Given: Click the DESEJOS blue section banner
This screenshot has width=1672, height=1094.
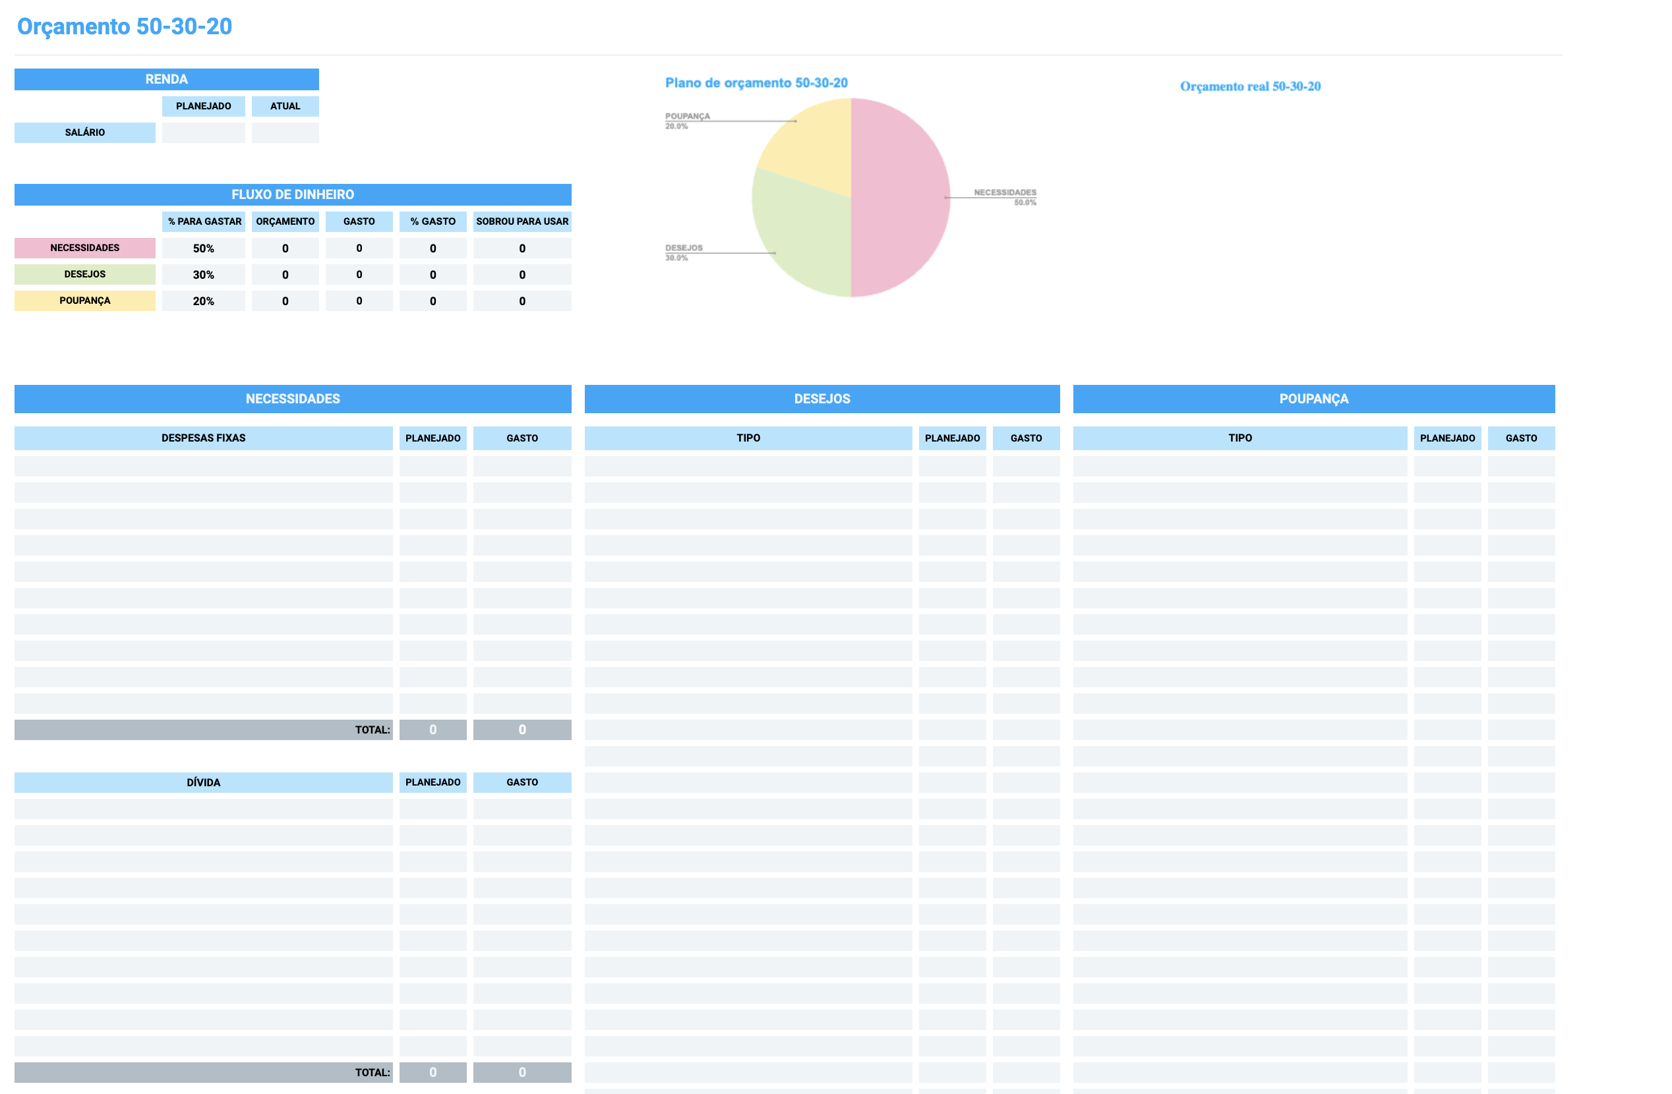Looking at the screenshot, I should (x=822, y=399).
